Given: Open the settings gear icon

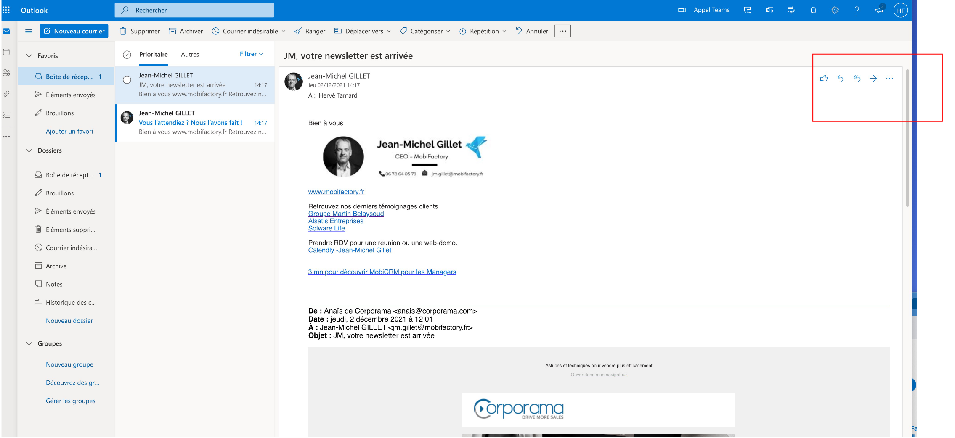Looking at the screenshot, I should [835, 10].
